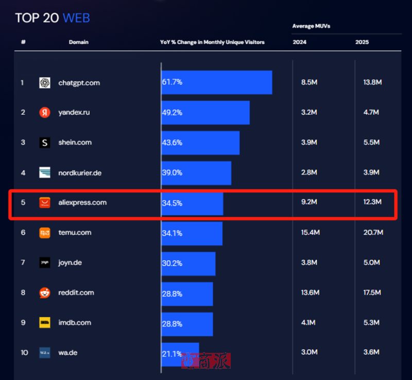Click the 3.8M value for joyn.de
The width and height of the screenshot is (412, 380).
(x=310, y=262)
